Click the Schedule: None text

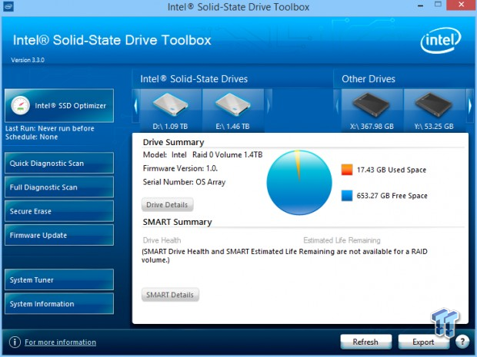32,137
